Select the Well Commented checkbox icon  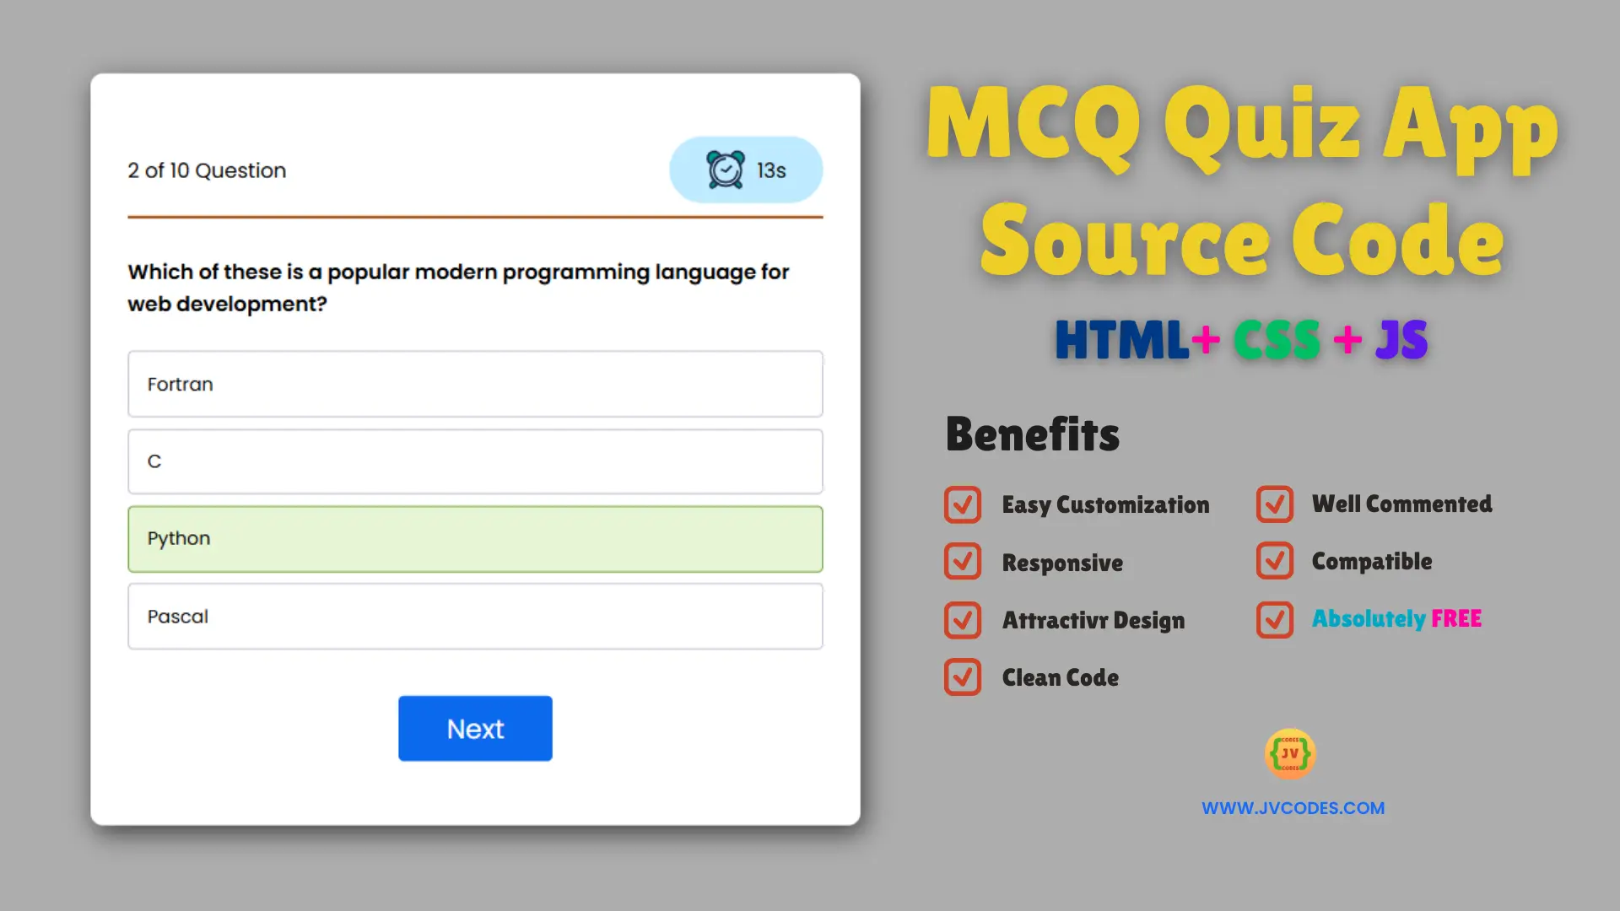click(1273, 504)
